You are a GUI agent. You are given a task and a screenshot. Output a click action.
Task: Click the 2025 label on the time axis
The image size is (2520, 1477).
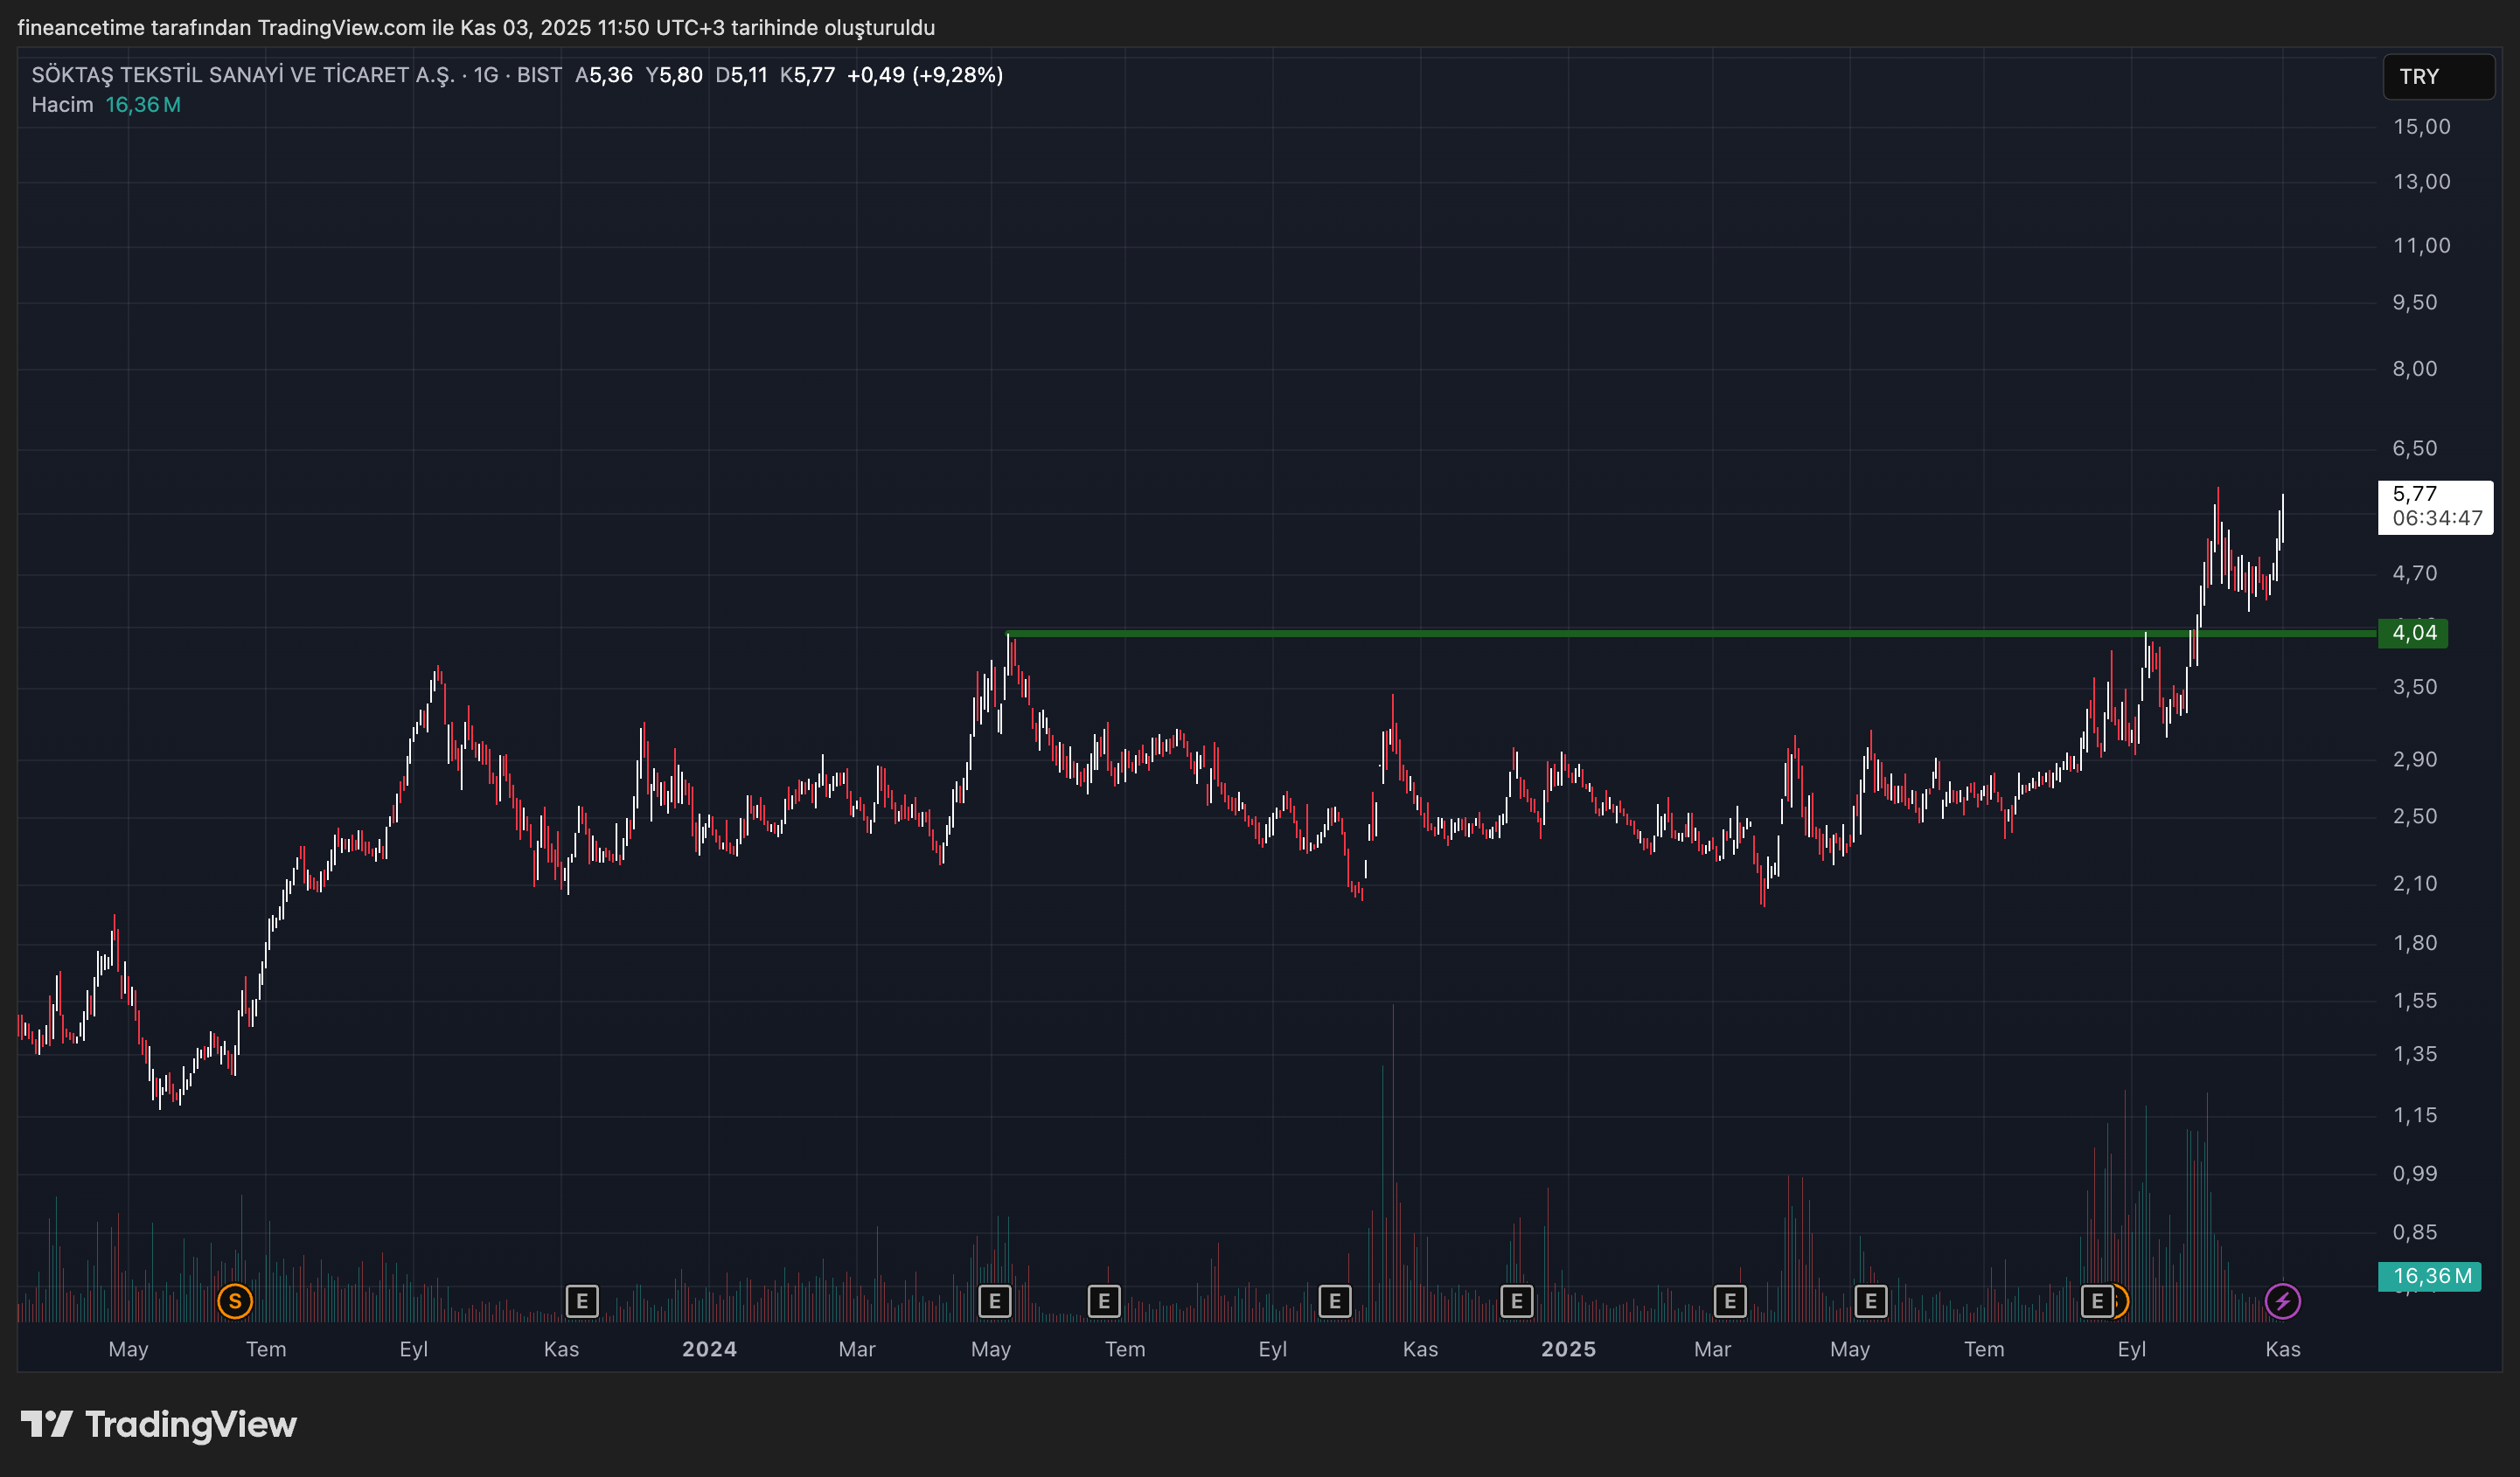tap(1568, 1349)
